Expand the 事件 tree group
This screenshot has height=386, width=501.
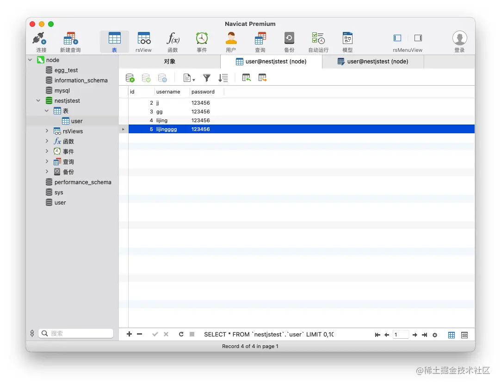click(x=47, y=151)
